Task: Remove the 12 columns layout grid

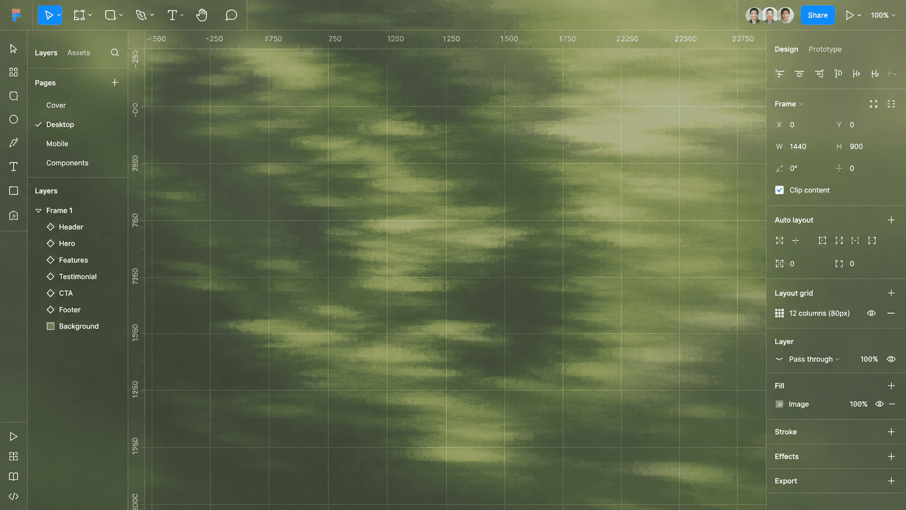Action: coord(891,313)
